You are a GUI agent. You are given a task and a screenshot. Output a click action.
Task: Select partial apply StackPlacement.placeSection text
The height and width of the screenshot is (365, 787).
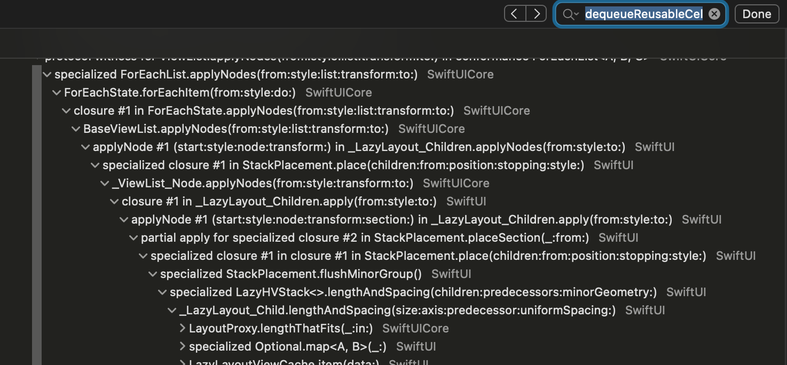365,238
